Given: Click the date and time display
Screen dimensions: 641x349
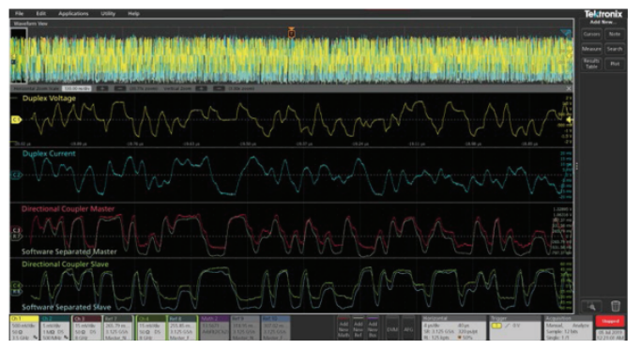Looking at the screenshot, I should [610, 335].
